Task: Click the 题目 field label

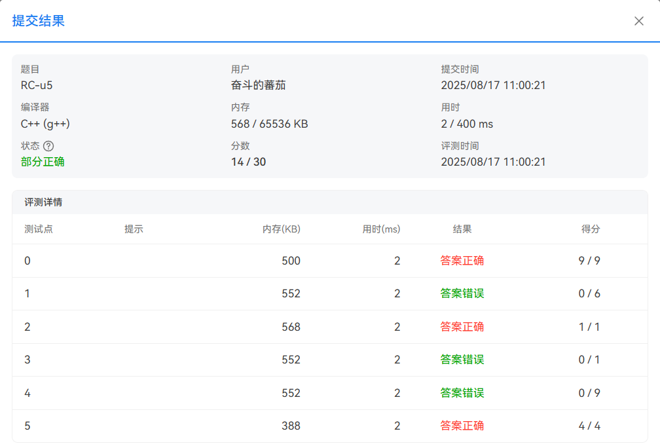Action: pos(30,69)
